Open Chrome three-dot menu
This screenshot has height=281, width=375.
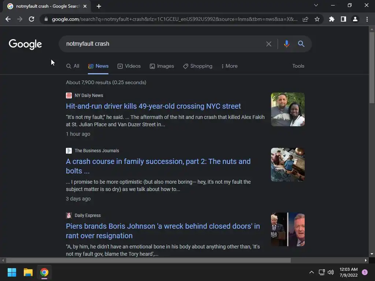367,19
